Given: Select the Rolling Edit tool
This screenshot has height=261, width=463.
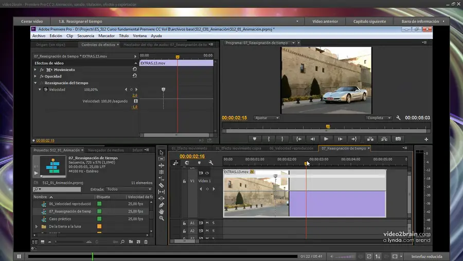Looking at the screenshot, I should [161, 172].
